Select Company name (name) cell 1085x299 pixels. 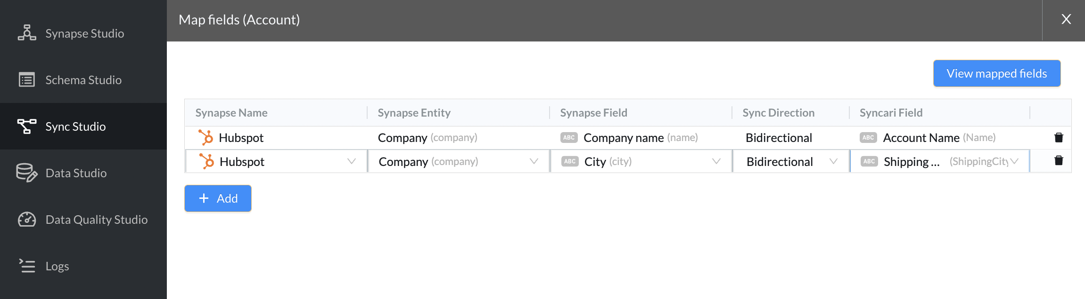click(x=641, y=137)
